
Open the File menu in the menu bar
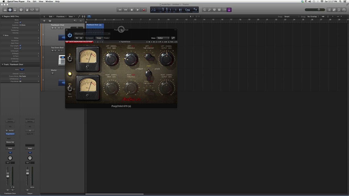tap(29, 1)
